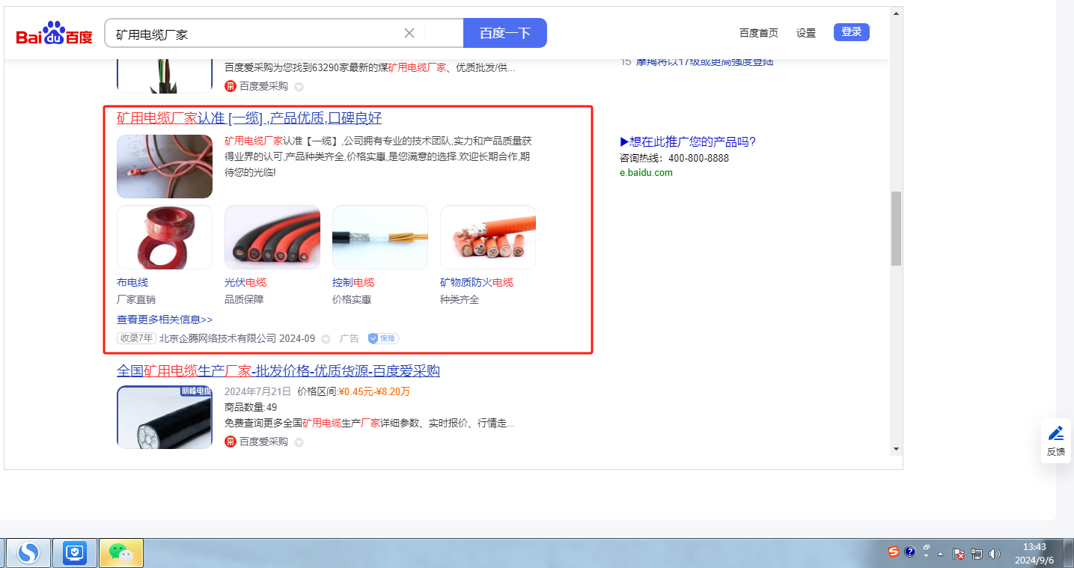Click the 百度一下 search button
The image size is (1074, 568).
[x=505, y=33]
